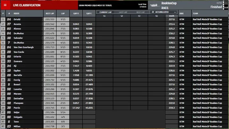Click the RAC1 session label
Image resolution: width=229 pixels, height=129 pixels.
[165, 8]
